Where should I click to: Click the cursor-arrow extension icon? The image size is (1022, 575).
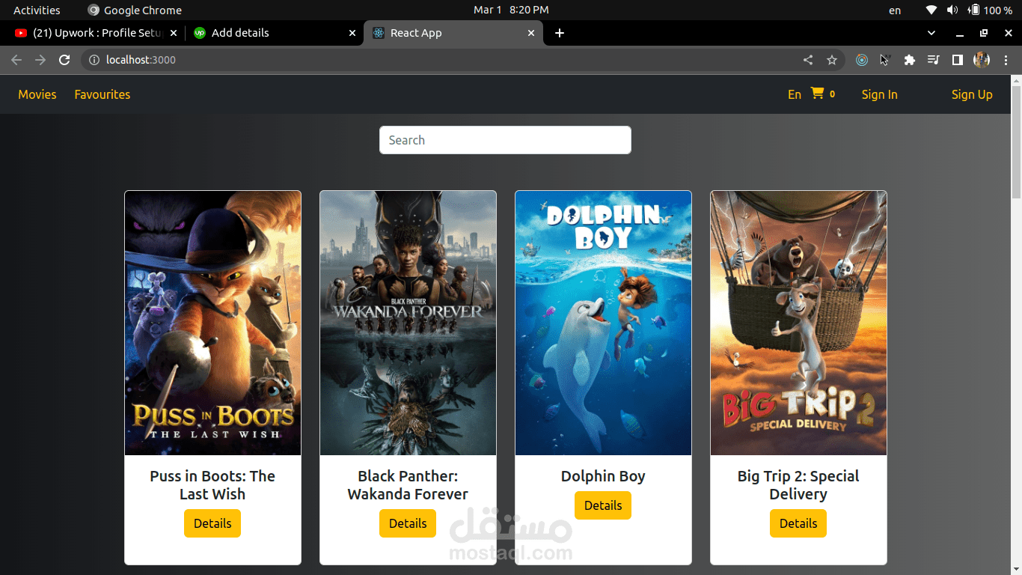click(x=885, y=60)
